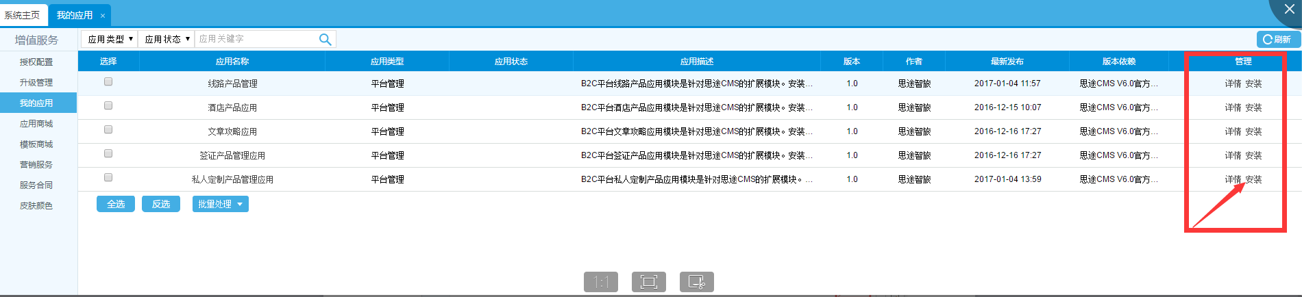This screenshot has height=297, width=1302.
Task: Click the 1:1 actual size icon
Action: (600, 282)
